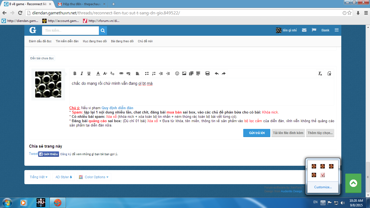This screenshot has width=370, height=208.
Task: Open a new browser tab
Action: 113,4
